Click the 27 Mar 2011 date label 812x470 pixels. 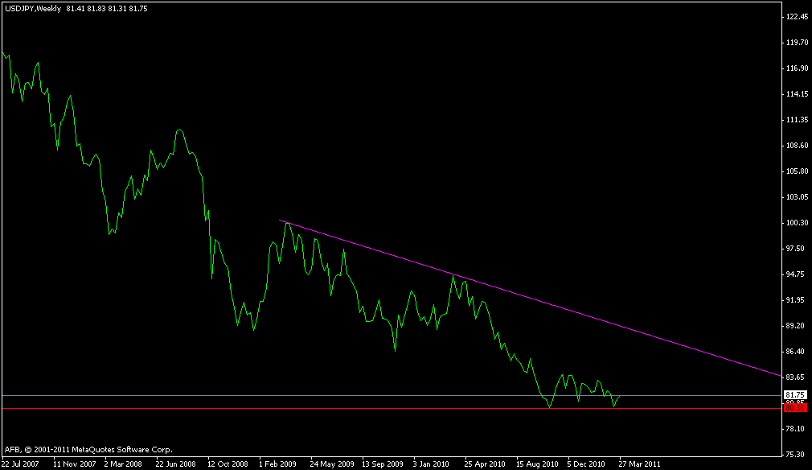pyautogui.click(x=642, y=464)
